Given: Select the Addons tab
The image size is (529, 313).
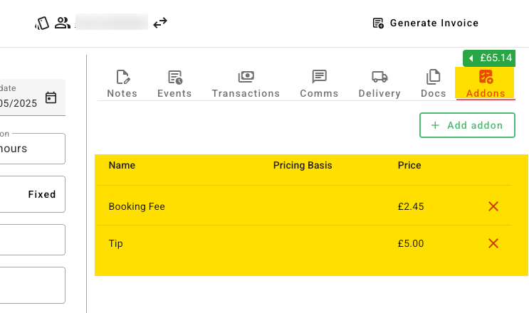Looking at the screenshot, I should pyautogui.click(x=486, y=84).
